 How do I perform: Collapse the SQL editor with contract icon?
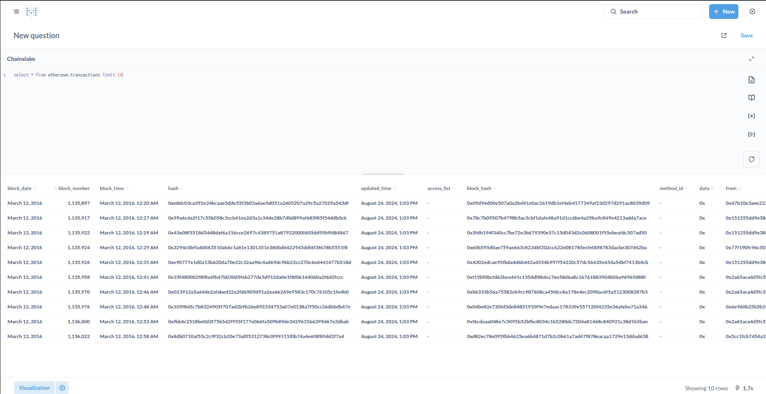(x=752, y=59)
